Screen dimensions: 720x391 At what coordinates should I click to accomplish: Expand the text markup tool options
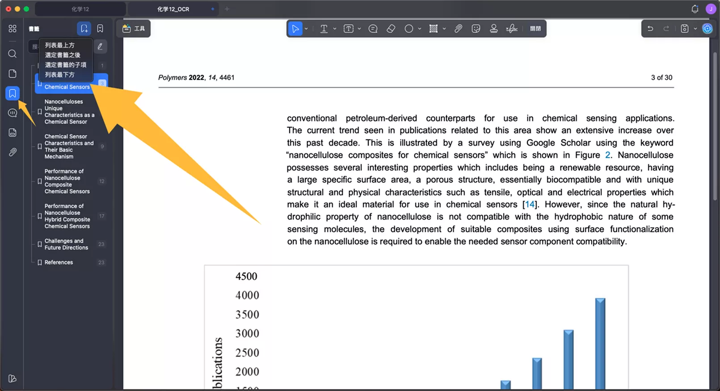tap(335, 29)
